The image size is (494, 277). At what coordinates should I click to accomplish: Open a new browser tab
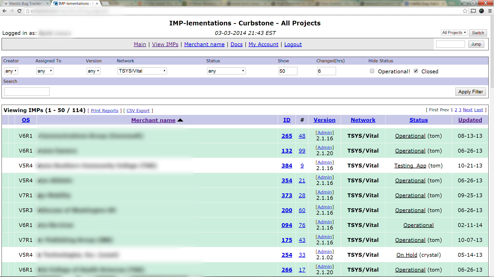click(x=105, y=3)
